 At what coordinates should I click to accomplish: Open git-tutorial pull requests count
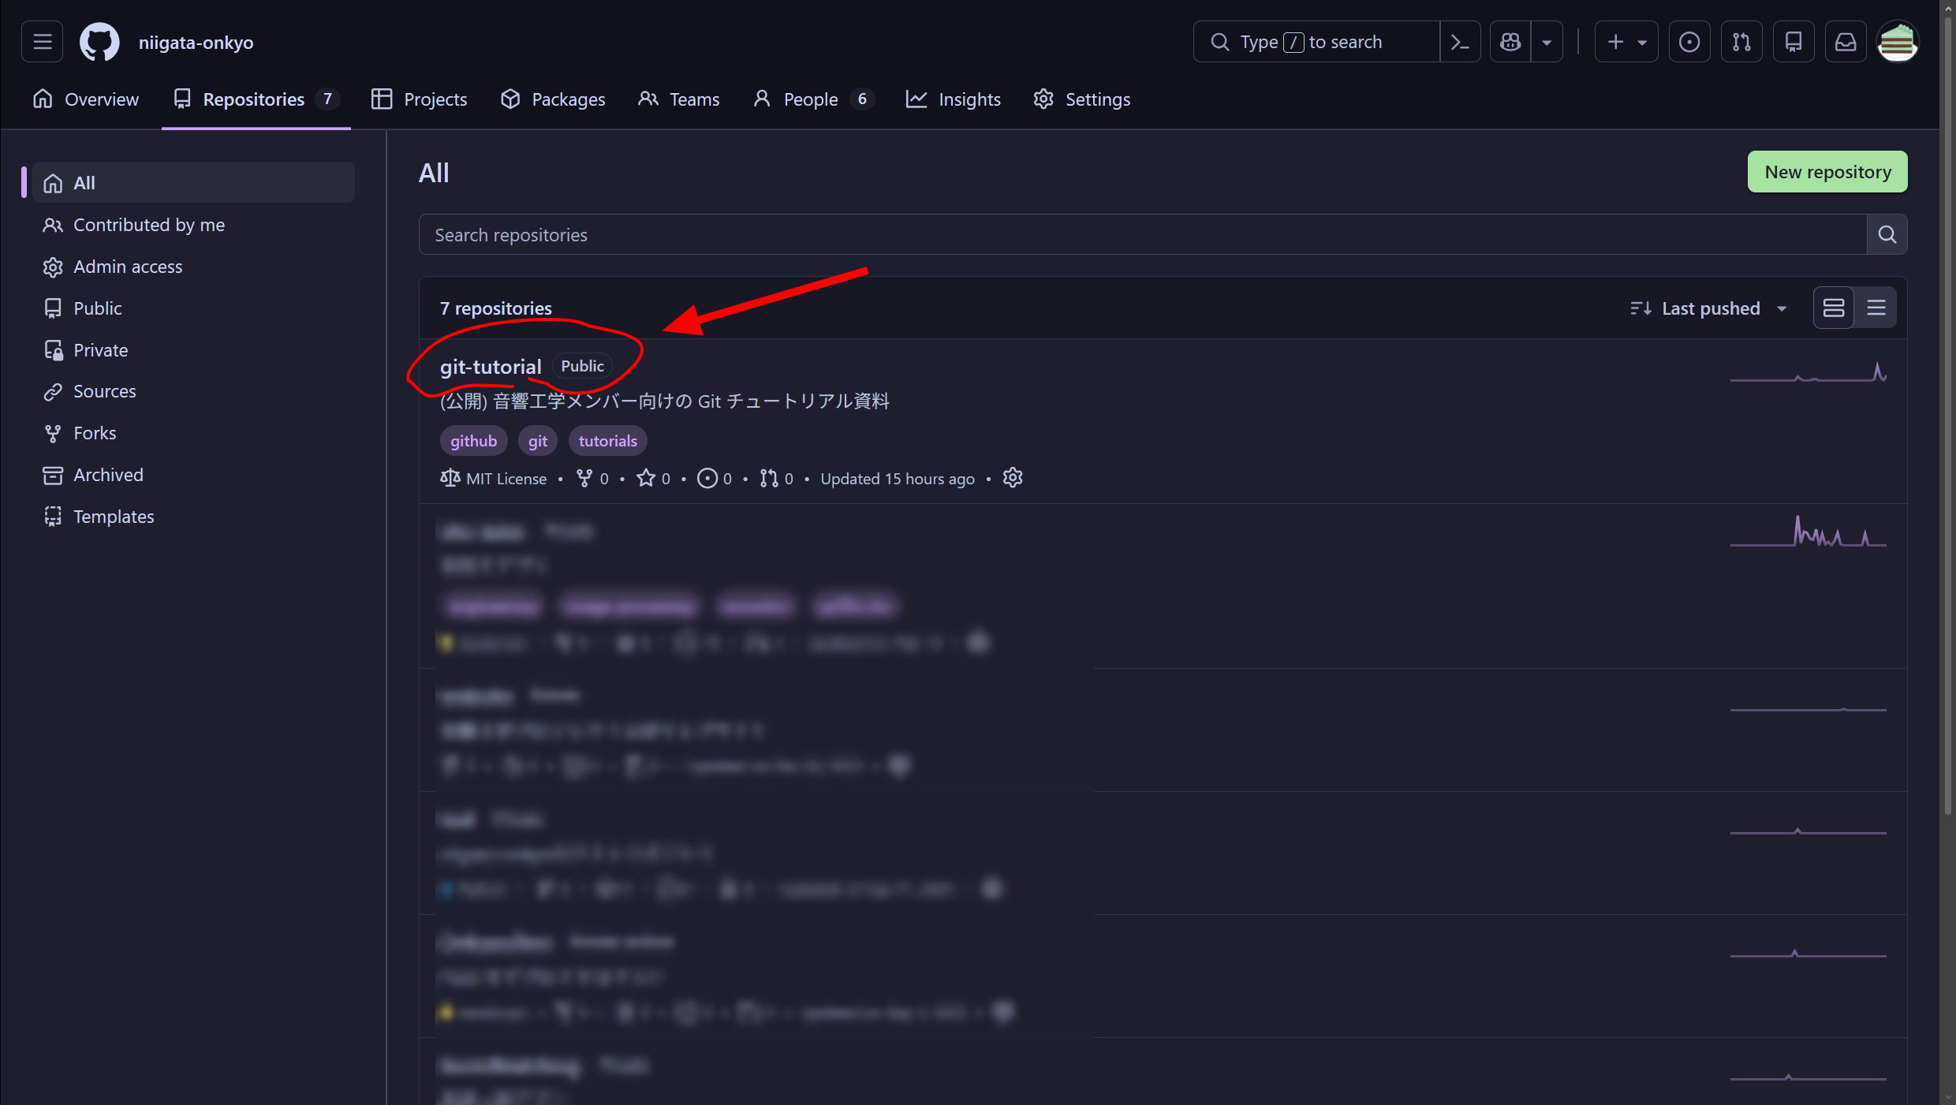[777, 479]
